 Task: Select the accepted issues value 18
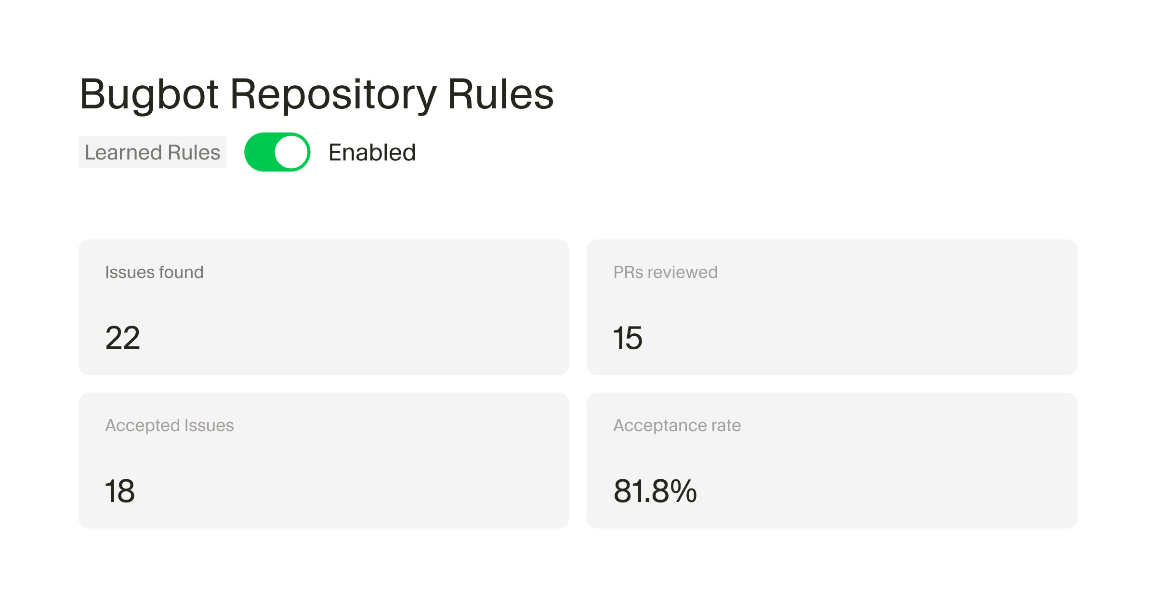(120, 491)
